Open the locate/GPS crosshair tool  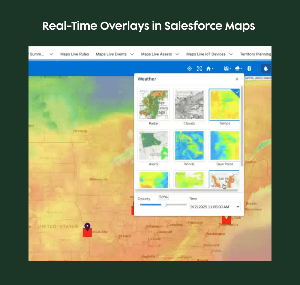[190, 68]
